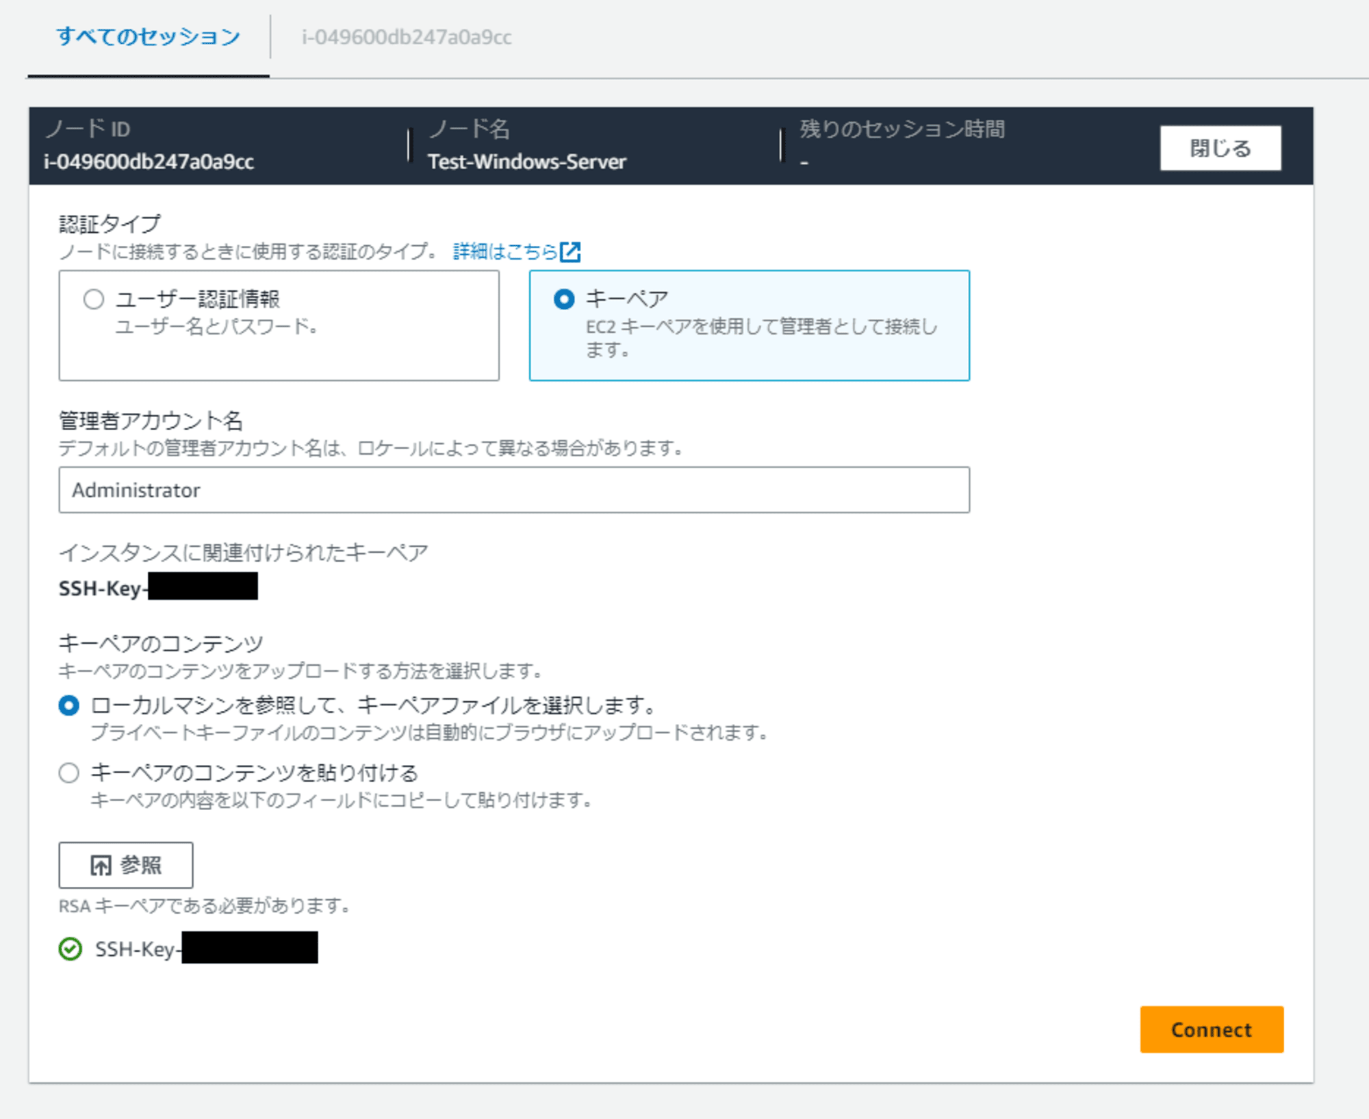Image resolution: width=1369 pixels, height=1119 pixels.
Task: Click the 閉じる button
Action: [1220, 148]
